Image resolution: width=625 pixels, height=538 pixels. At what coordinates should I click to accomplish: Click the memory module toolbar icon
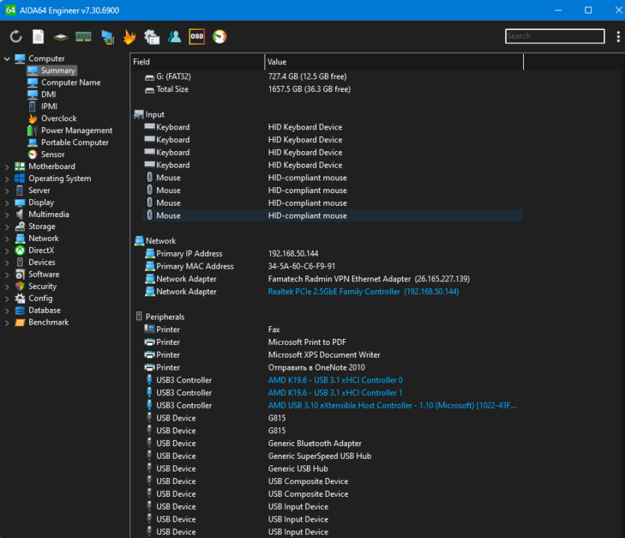click(x=83, y=37)
